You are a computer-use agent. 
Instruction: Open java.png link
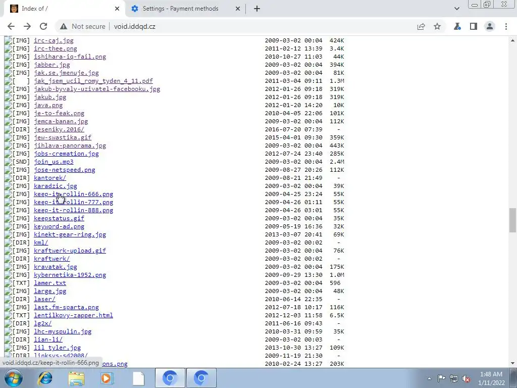(x=48, y=105)
